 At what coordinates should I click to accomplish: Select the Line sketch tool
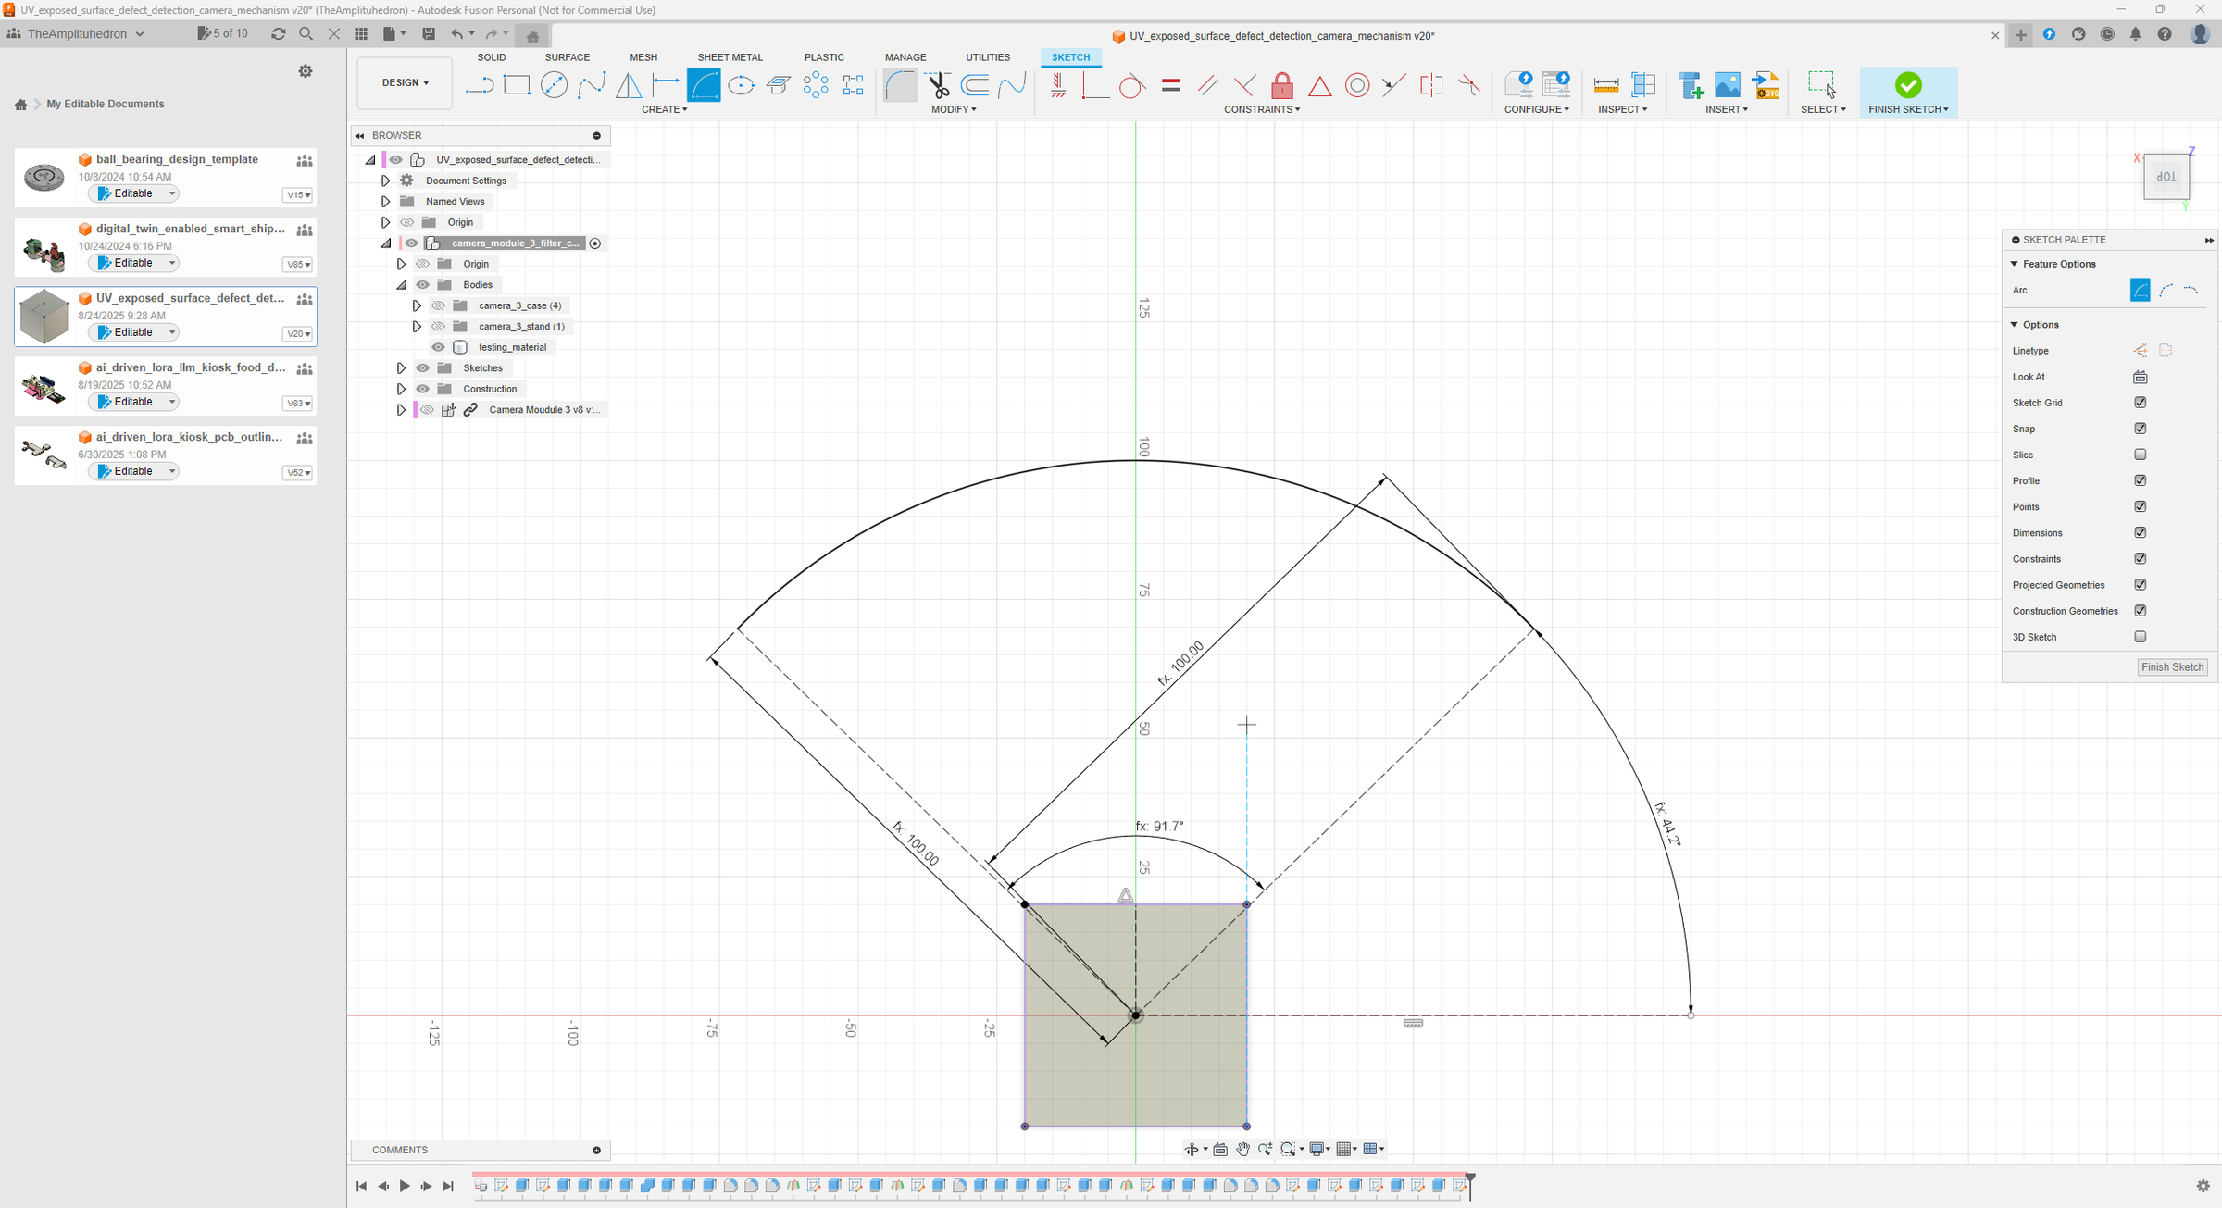click(x=479, y=86)
